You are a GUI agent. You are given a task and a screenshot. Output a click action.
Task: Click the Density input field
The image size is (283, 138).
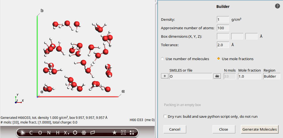(x=223, y=19)
